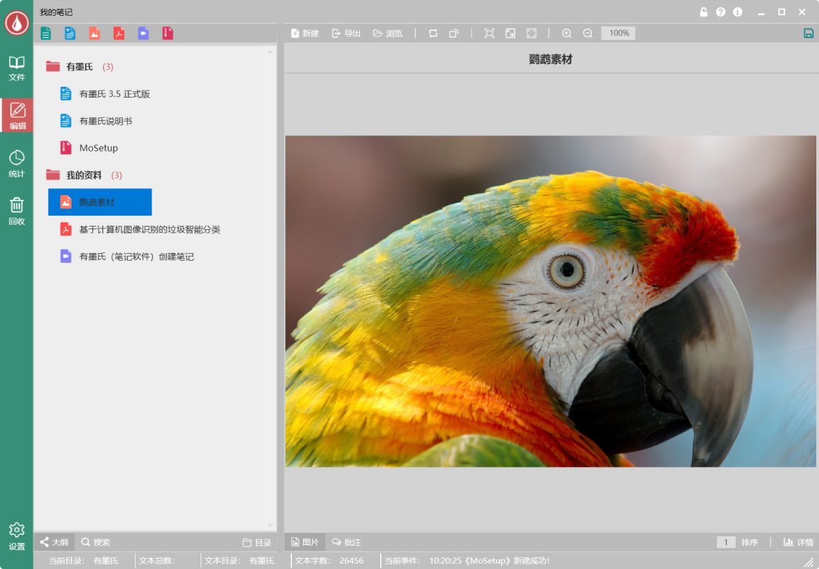Click the loop arrows icon in image toolbar

click(433, 33)
